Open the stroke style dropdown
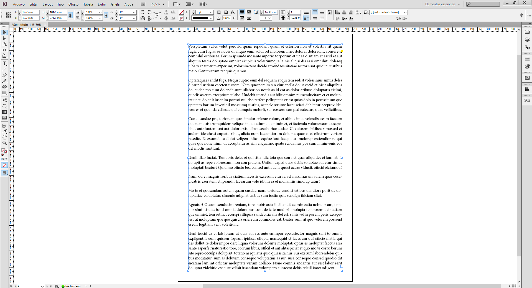This screenshot has height=288, width=532. tap(211, 18)
